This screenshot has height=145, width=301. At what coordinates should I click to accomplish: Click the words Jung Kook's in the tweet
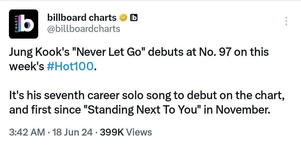click(39, 52)
